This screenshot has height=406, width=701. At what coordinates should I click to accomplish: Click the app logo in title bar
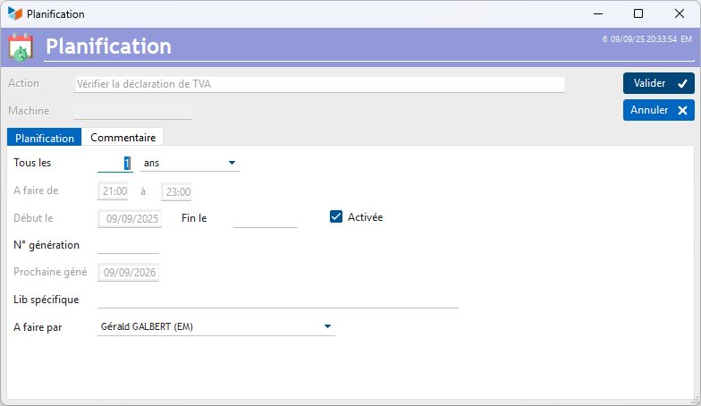point(14,13)
